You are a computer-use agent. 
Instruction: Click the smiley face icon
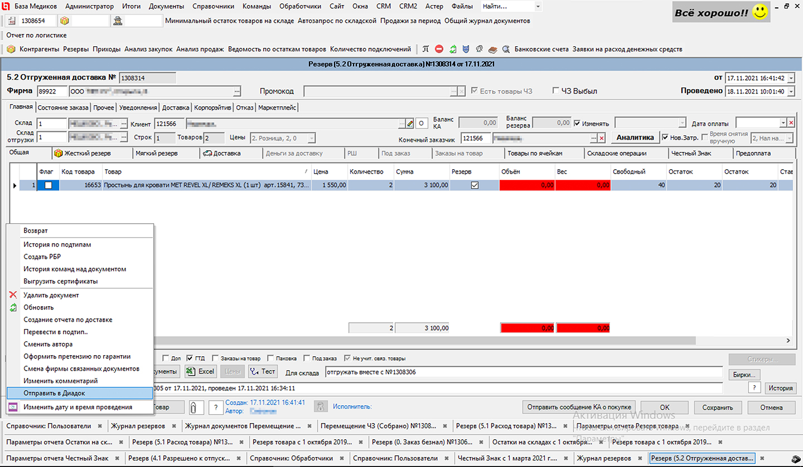point(760,13)
